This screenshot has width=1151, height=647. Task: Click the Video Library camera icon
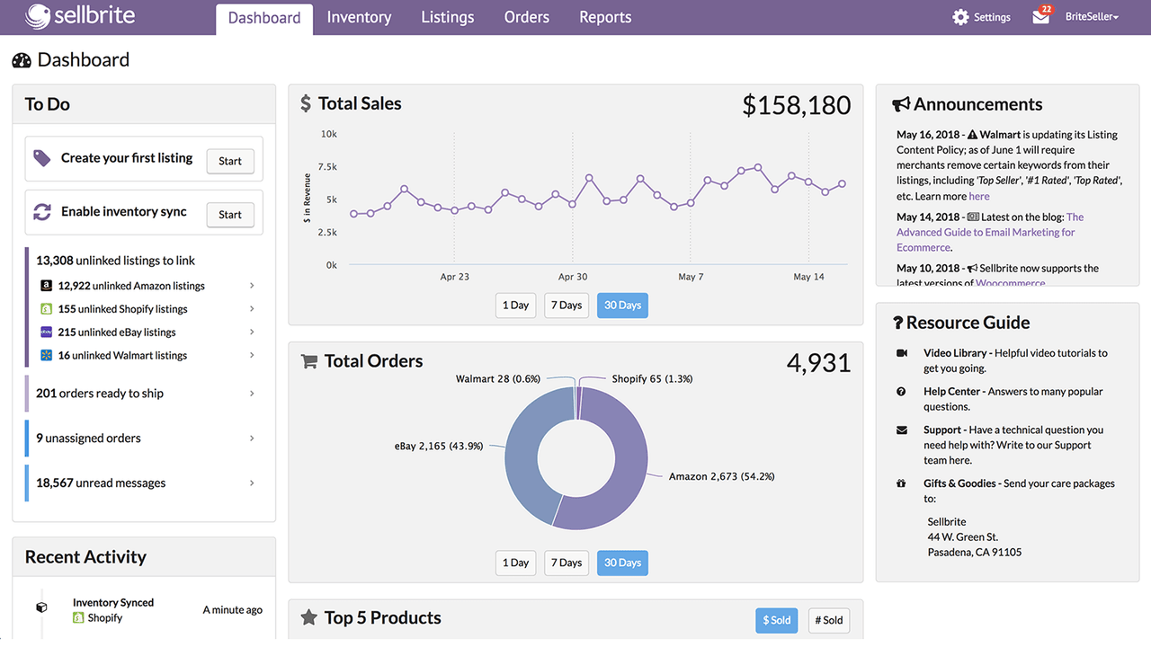[902, 353]
